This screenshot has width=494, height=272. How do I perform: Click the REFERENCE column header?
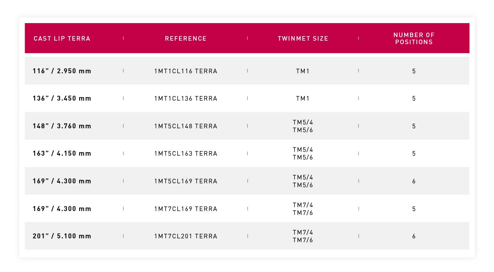[x=186, y=39]
